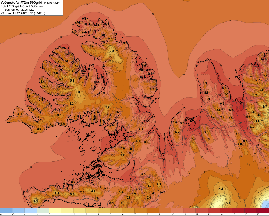Click the 'Hitakort (2m)' label in the header
The width and height of the screenshot is (269, 216).
click(53, 3)
